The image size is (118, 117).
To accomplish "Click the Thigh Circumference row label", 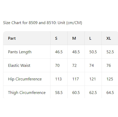I will 27,93.
